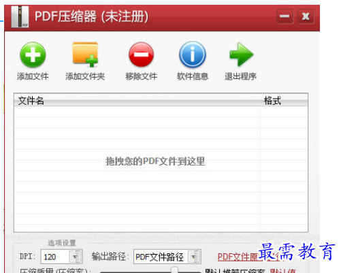The height and width of the screenshot is (273, 341).
Task: Click the red Remove File icon
Action: tap(141, 54)
